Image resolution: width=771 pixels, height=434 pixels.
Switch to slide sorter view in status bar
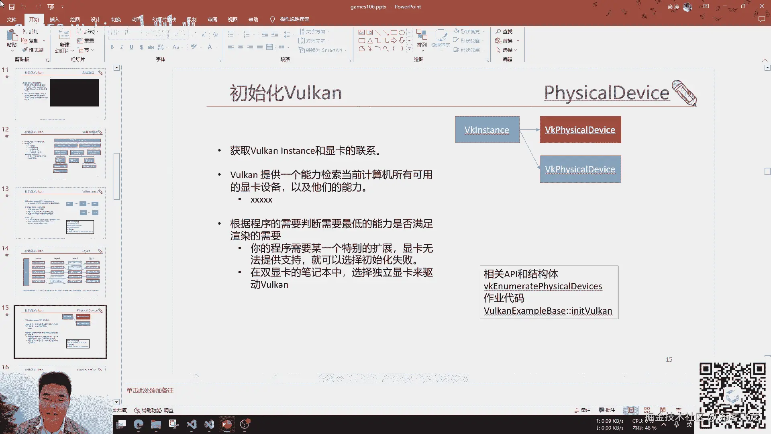pyautogui.click(x=647, y=410)
